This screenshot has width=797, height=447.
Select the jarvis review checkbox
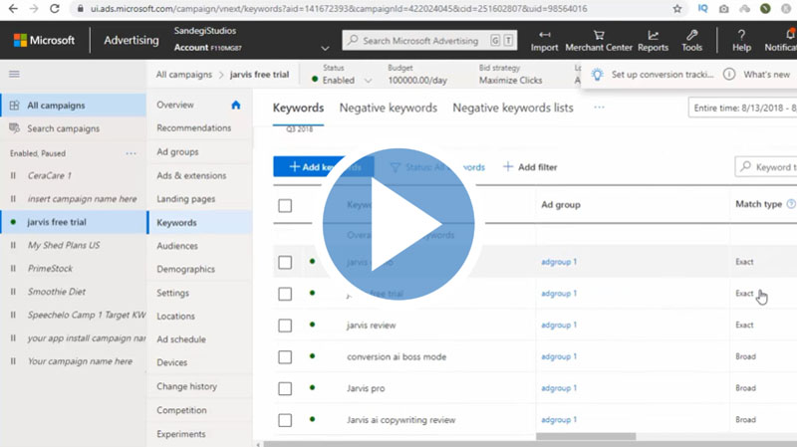(x=285, y=326)
